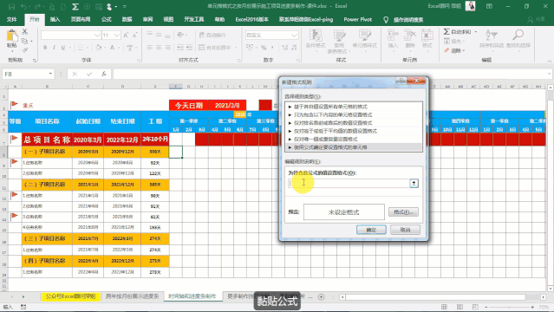This screenshot has height=312, width=554.
Task: Open the Power Pivot ribbon tab
Action: [357, 19]
